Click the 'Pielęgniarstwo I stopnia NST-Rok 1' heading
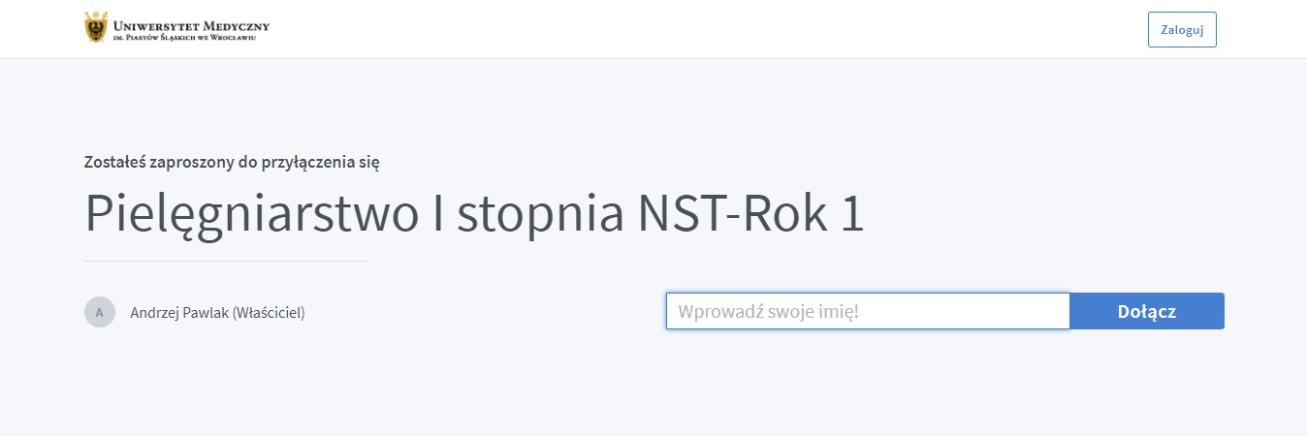Image resolution: width=1307 pixels, height=436 pixels. click(474, 214)
